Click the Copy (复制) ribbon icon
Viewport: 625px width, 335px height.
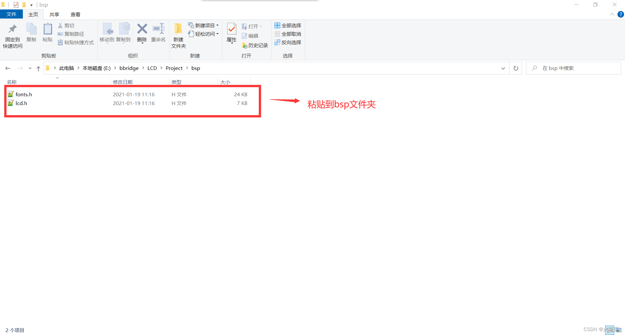coord(31,29)
